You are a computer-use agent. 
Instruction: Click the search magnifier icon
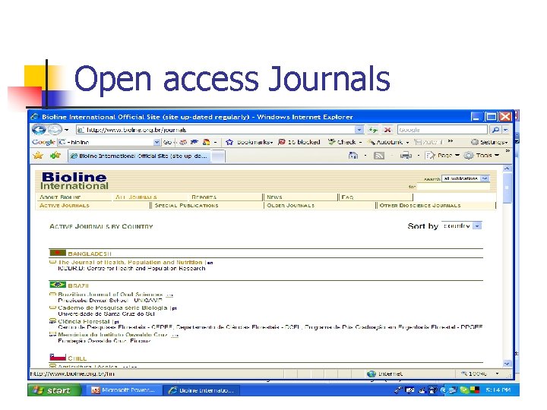[x=495, y=130]
